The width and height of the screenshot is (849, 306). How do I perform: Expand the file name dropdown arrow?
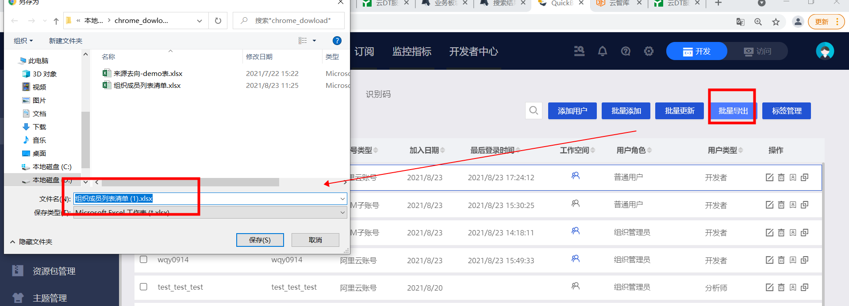[342, 199]
